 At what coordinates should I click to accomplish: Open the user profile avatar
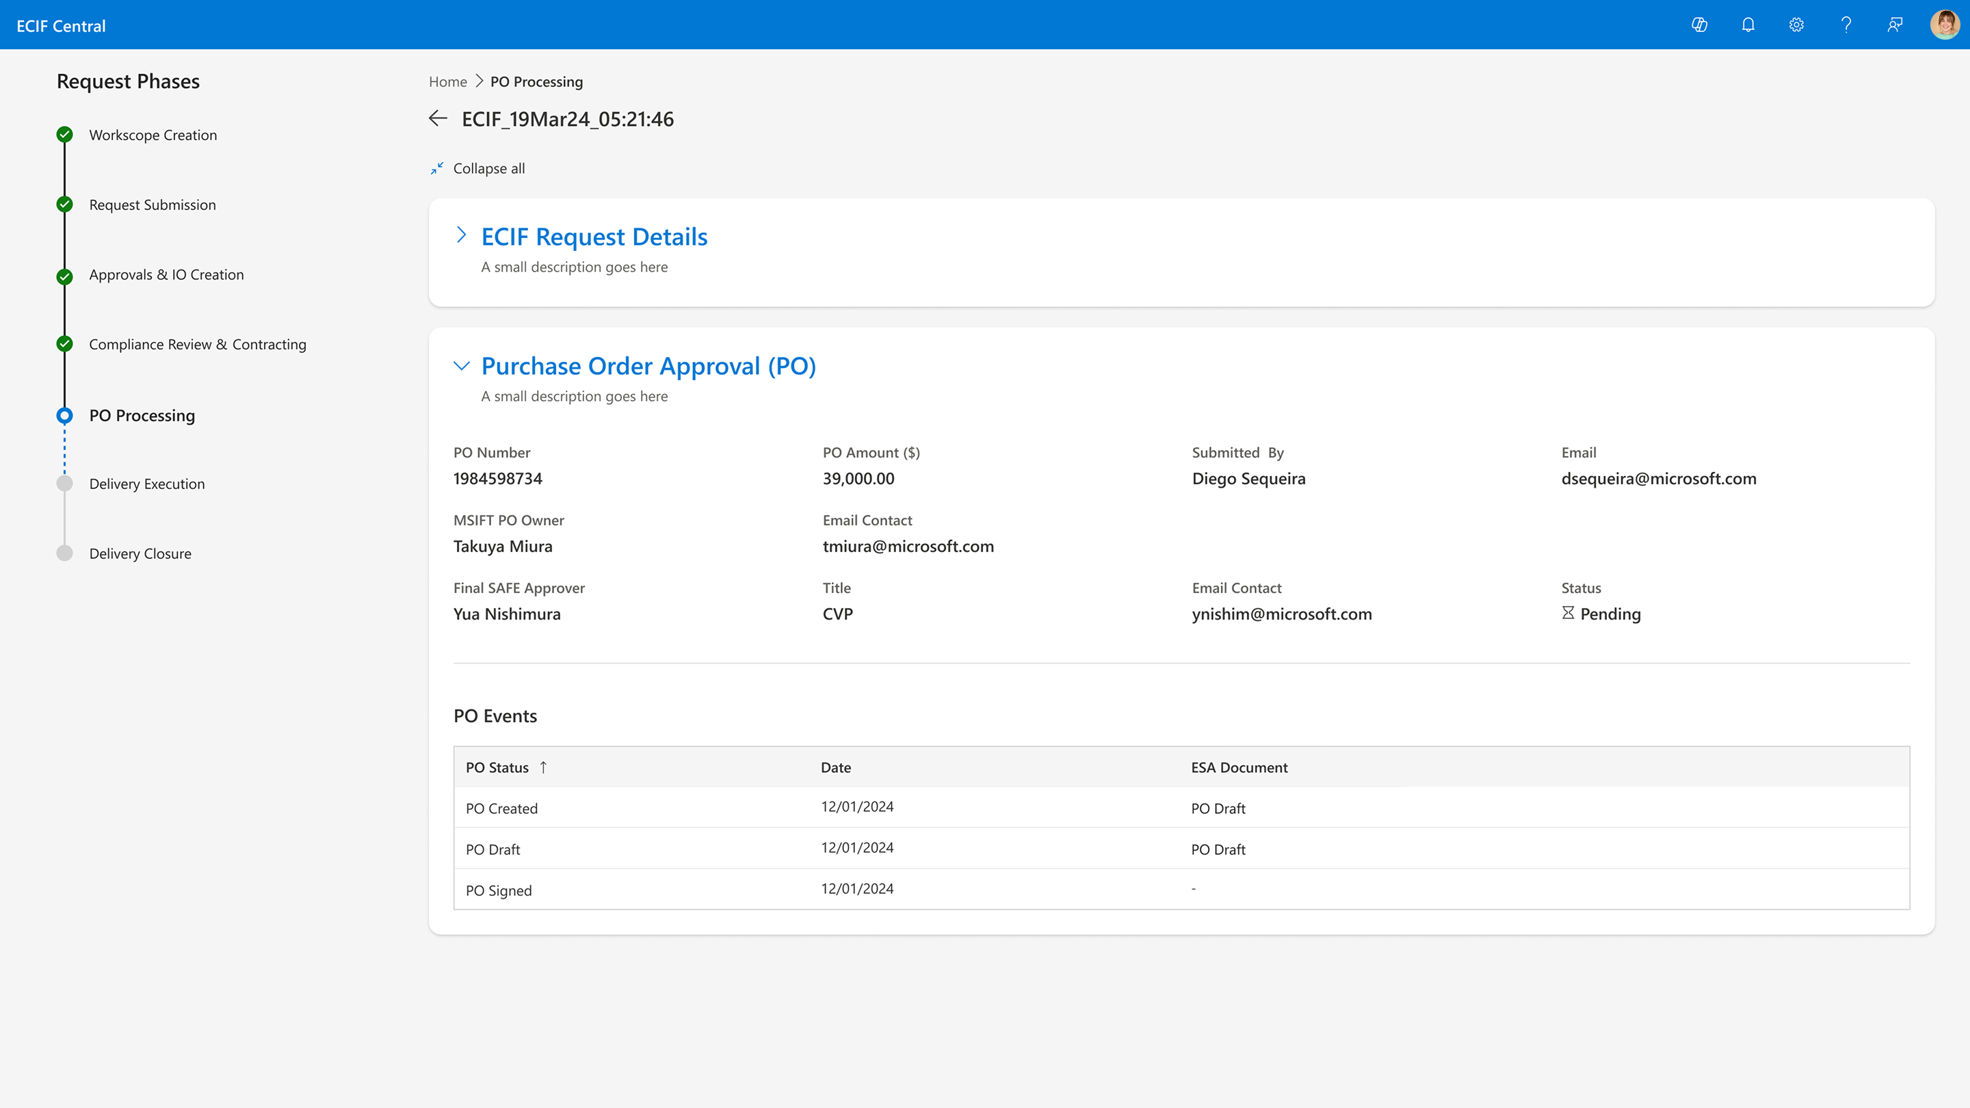coord(1944,25)
